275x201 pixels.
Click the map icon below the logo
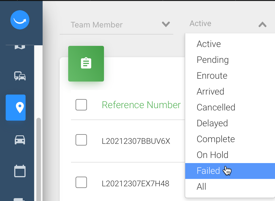(20, 47)
